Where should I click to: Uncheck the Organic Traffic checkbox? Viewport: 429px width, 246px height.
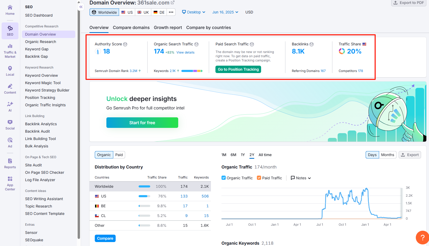click(x=224, y=178)
